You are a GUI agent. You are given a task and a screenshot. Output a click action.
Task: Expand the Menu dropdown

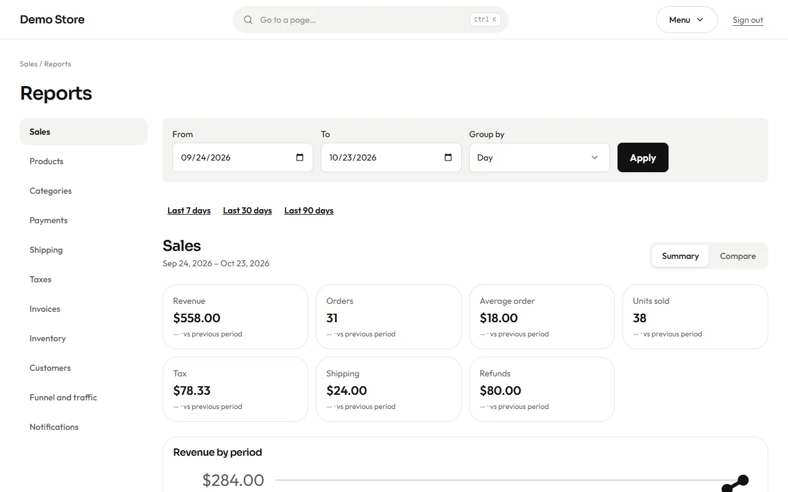(x=686, y=20)
